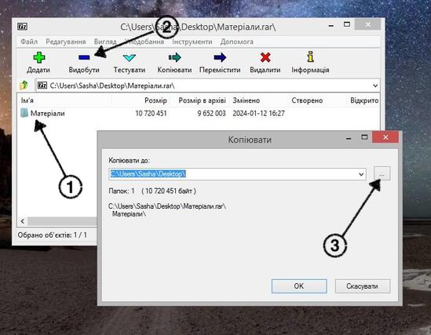Open the Файл menu
Viewport: 431px width, 335px height.
pyautogui.click(x=29, y=42)
